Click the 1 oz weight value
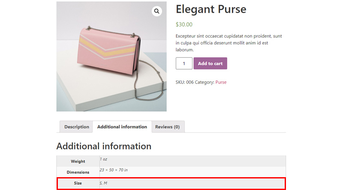343x190 pixels. (x=103, y=159)
